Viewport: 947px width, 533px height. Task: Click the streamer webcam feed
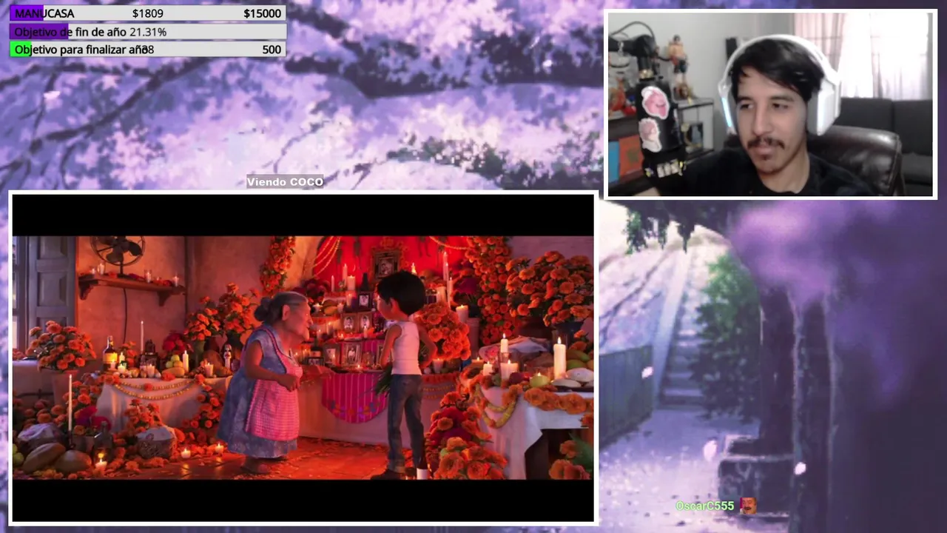pyautogui.click(x=771, y=104)
